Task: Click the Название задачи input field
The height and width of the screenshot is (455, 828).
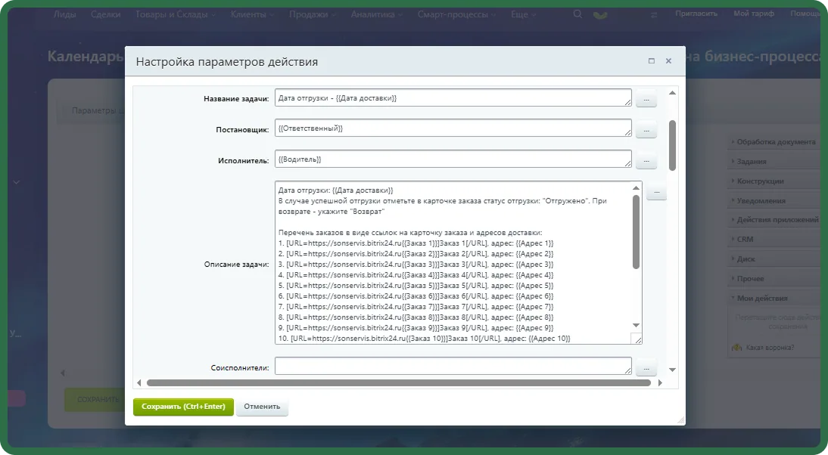Action: [453, 97]
